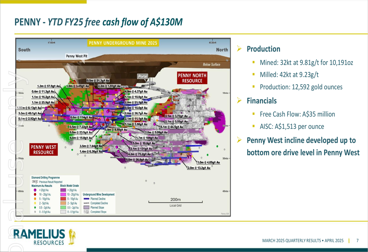Click the page number 7
The image size is (368, 252).
(x=357, y=241)
